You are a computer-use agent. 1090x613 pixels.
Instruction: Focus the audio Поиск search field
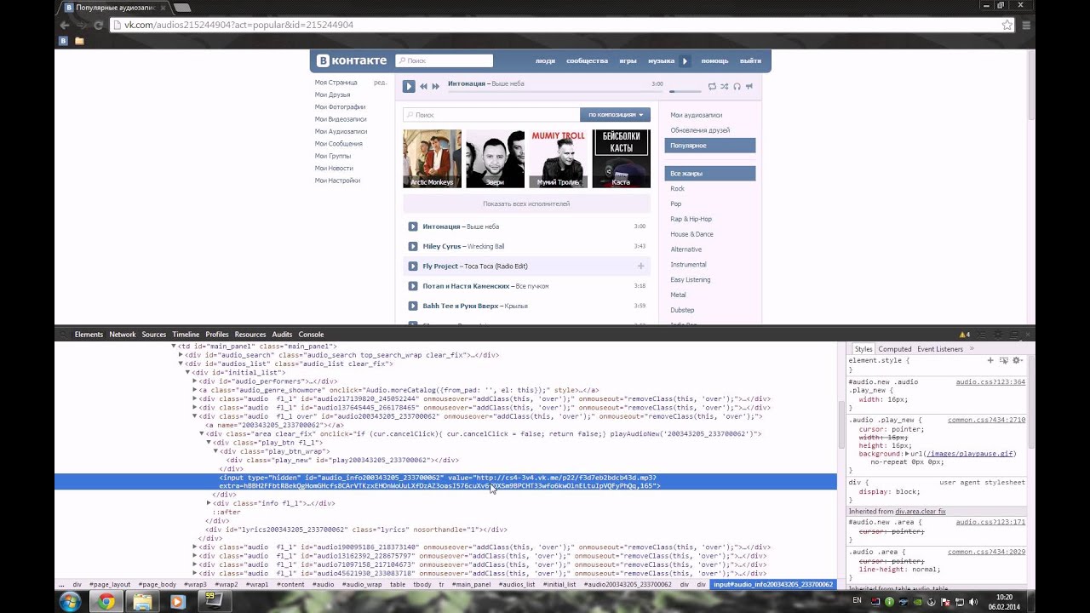coord(491,114)
